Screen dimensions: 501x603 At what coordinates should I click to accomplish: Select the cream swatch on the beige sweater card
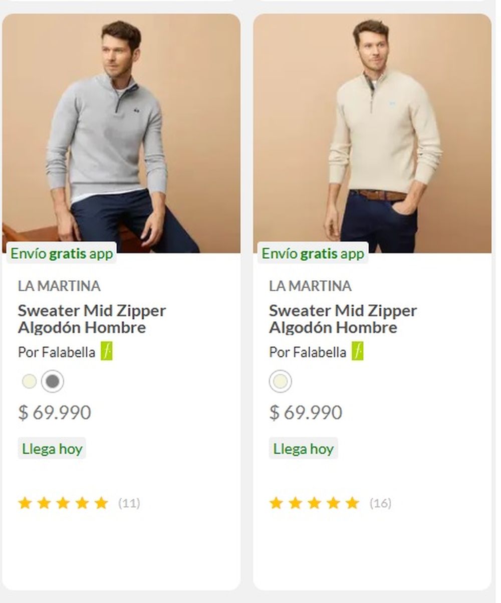281,381
